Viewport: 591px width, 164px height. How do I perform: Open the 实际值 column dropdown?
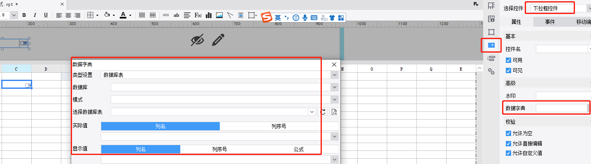[x=220, y=136]
